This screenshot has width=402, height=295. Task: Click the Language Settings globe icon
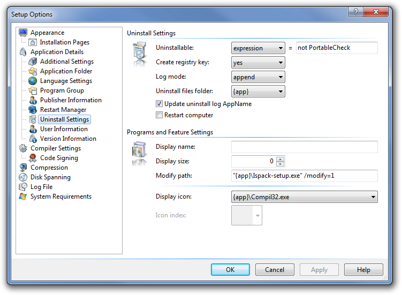(x=33, y=81)
